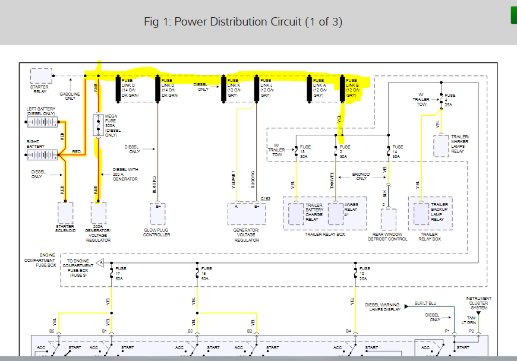Click the 4WABS Relay #1 box
This screenshot has width=517, height=361.
(x=336, y=214)
